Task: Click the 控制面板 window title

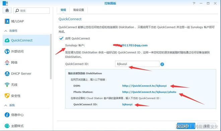Action: click(110, 3)
